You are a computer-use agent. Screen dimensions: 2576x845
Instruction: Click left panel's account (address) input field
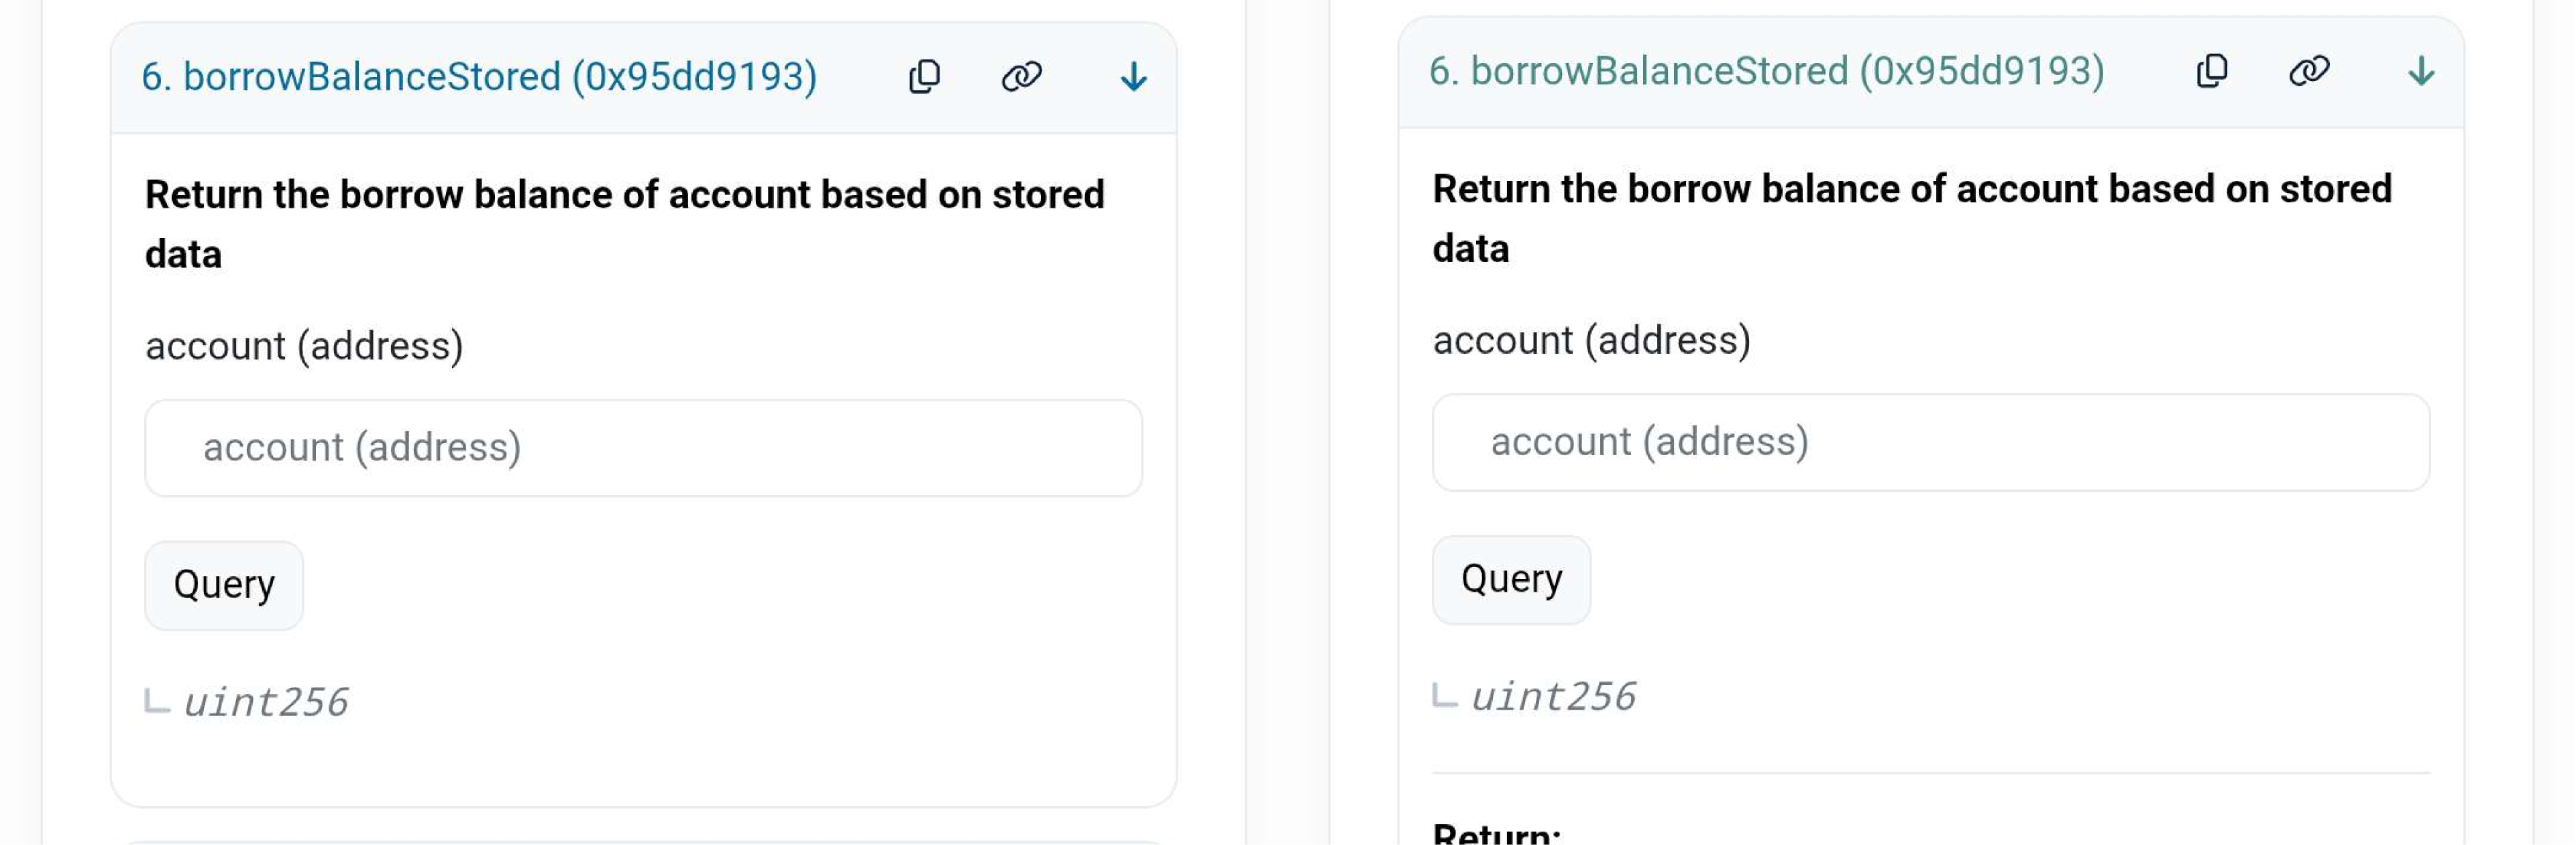tap(643, 448)
